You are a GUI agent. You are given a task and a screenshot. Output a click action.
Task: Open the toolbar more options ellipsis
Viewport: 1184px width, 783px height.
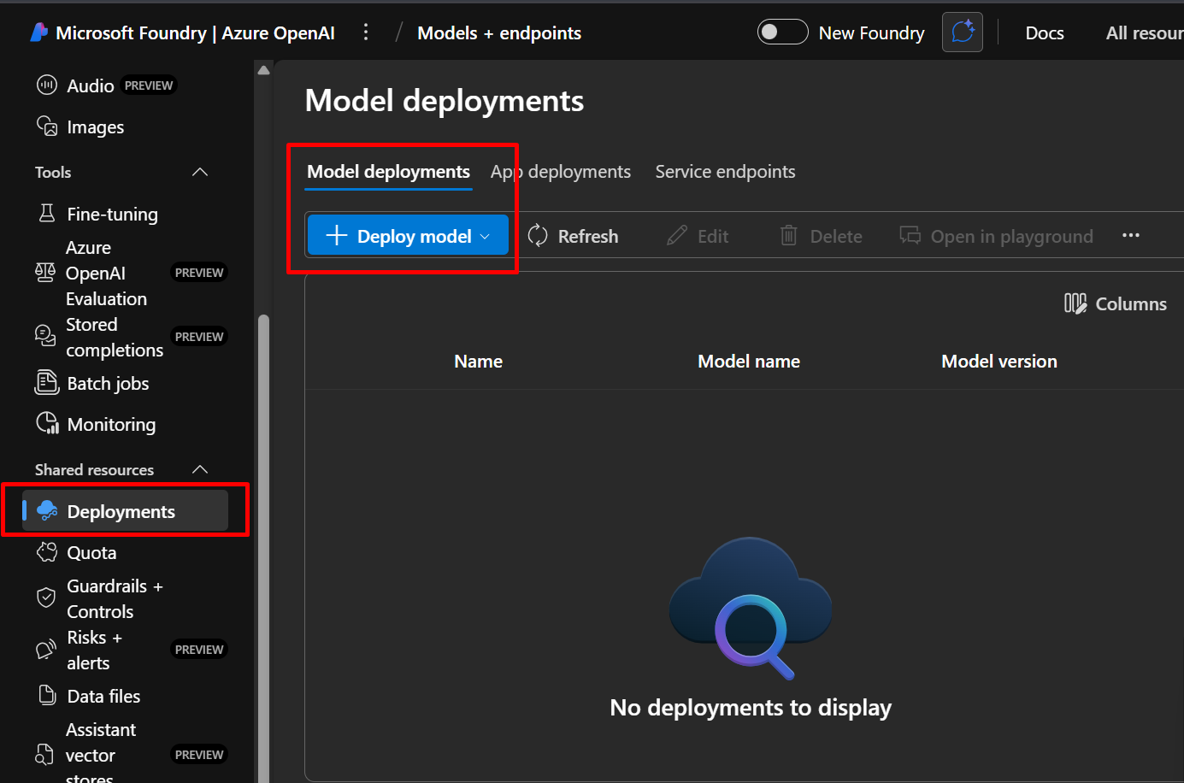tap(1130, 236)
